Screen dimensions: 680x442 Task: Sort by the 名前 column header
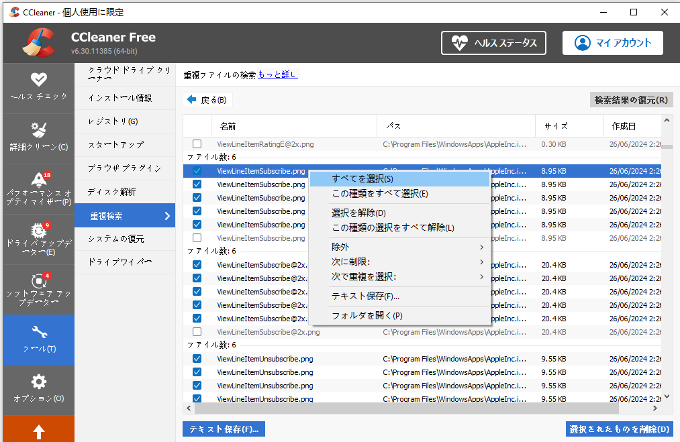tap(294, 126)
